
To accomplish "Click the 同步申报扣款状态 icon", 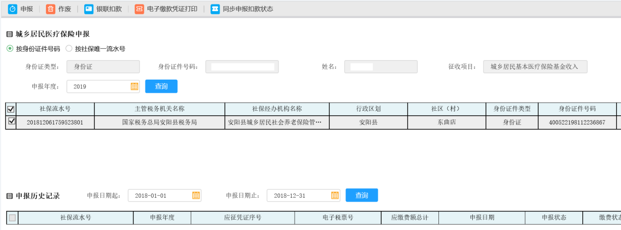I will pyautogui.click(x=215, y=9).
